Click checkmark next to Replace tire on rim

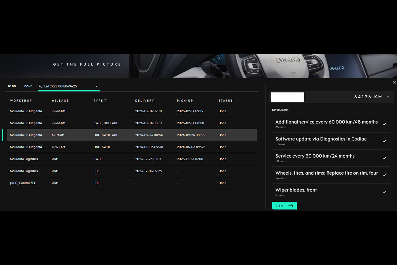(x=384, y=175)
